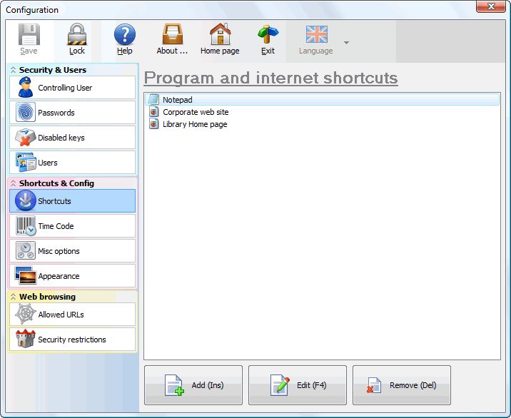Select the Passwords fingerprint icon

click(26, 112)
